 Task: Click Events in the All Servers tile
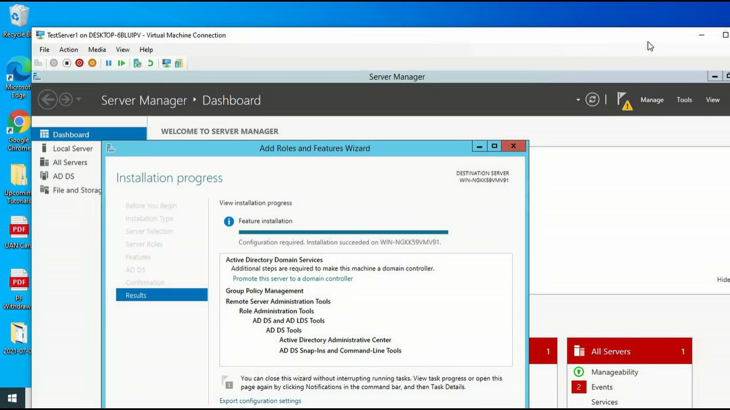[602, 387]
